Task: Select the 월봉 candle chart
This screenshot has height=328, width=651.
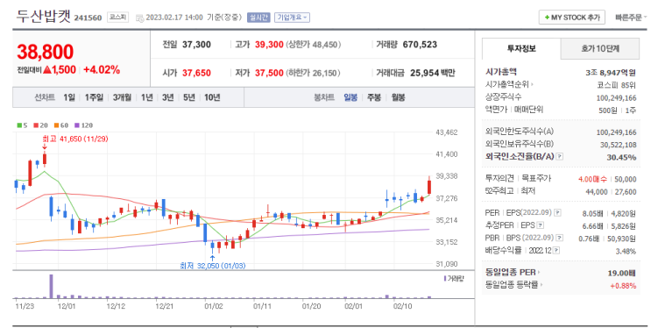Action: coord(398,97)
